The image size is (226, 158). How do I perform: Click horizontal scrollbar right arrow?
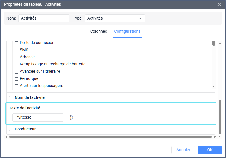(215, 137)
